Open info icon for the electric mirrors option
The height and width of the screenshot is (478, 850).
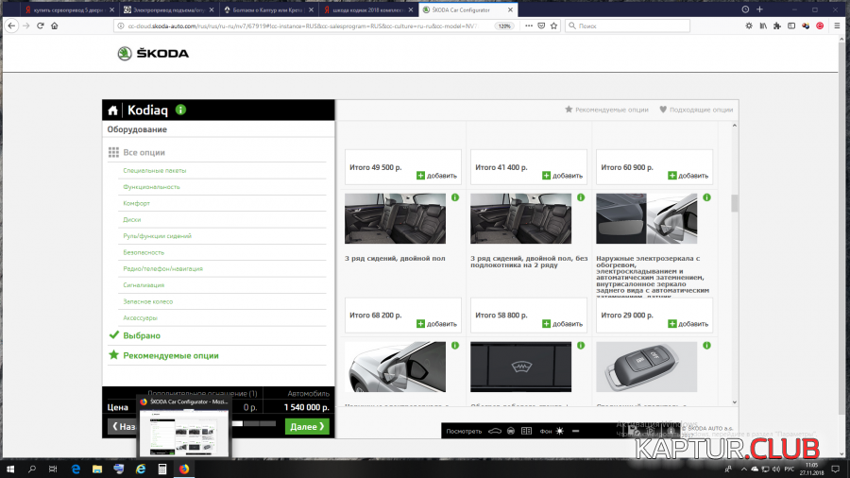[x=705, y=197]
